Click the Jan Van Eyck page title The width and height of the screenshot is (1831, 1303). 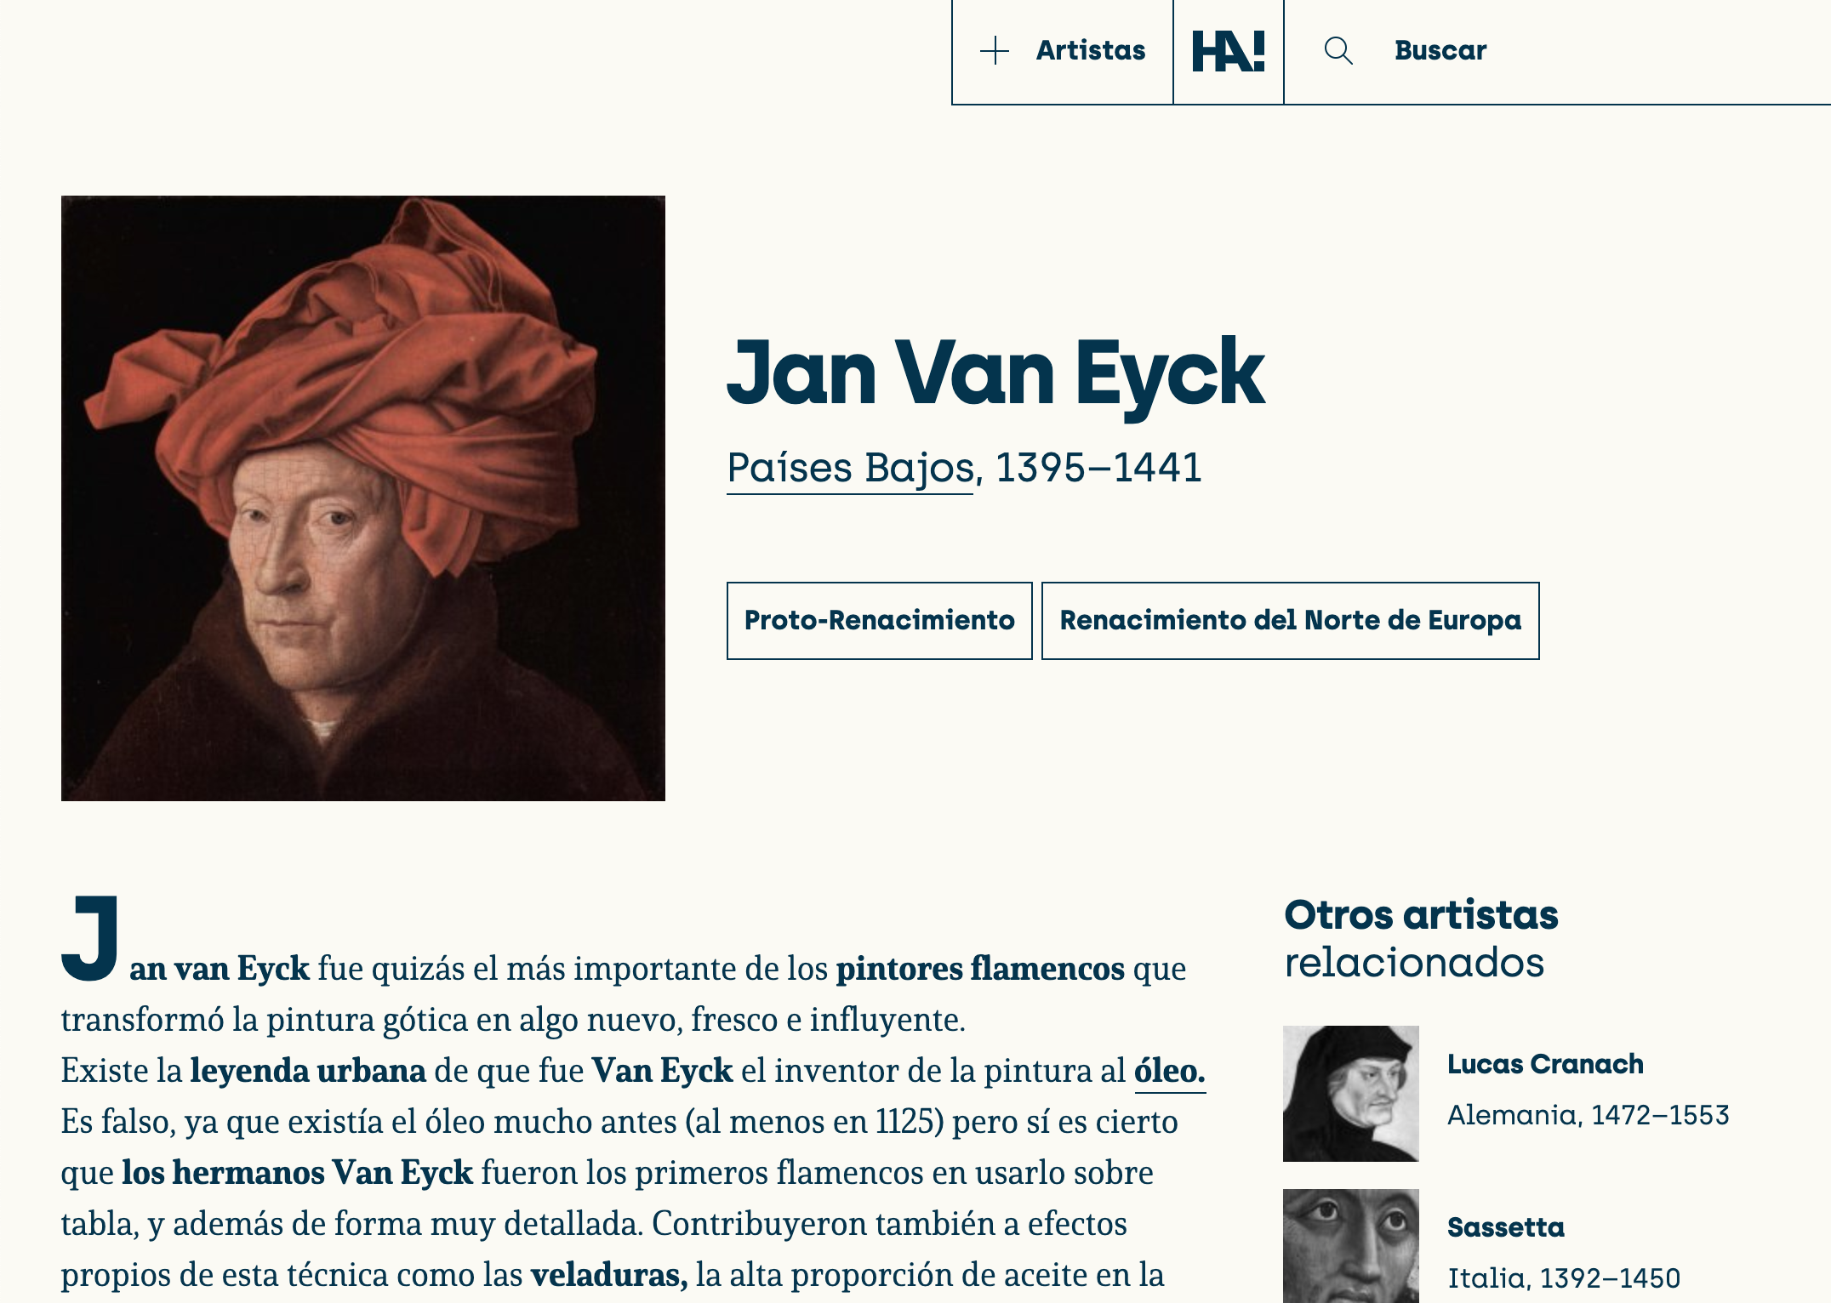(995, 376)
